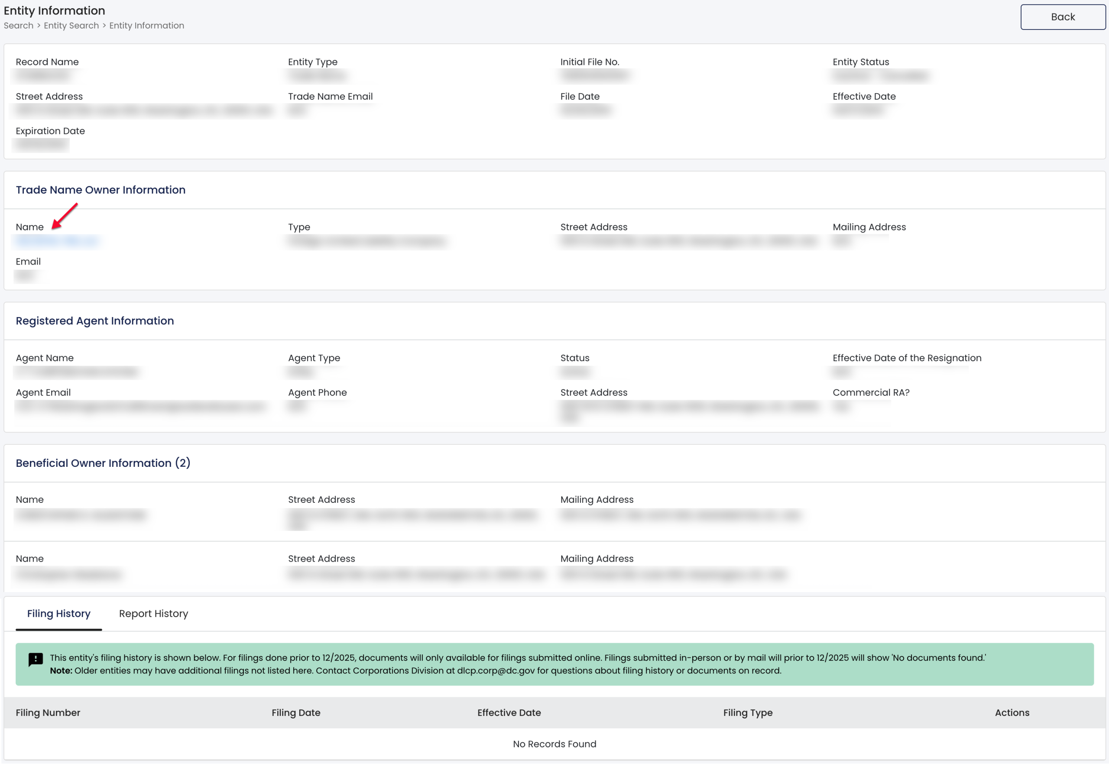Go to Entity Search breadcrumb
1109x770 pixels.
[x=71, y=26]
